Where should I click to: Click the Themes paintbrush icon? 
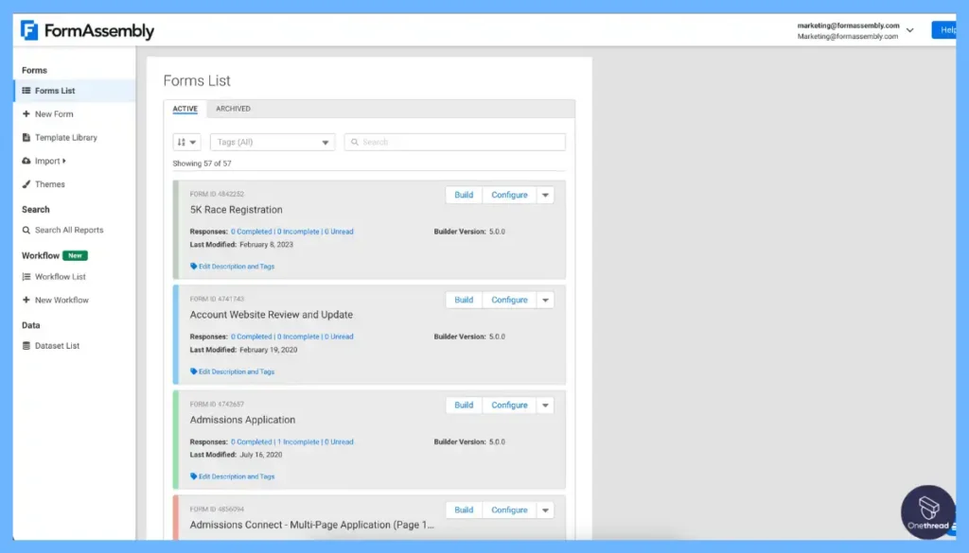[26, 184]
